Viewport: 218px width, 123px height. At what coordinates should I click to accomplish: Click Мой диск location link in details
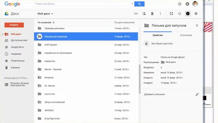(171, 62)
